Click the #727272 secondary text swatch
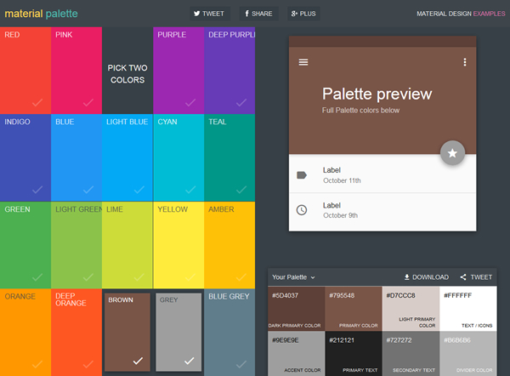This screenshot has height=376, width=510. [x=411, y=354]
